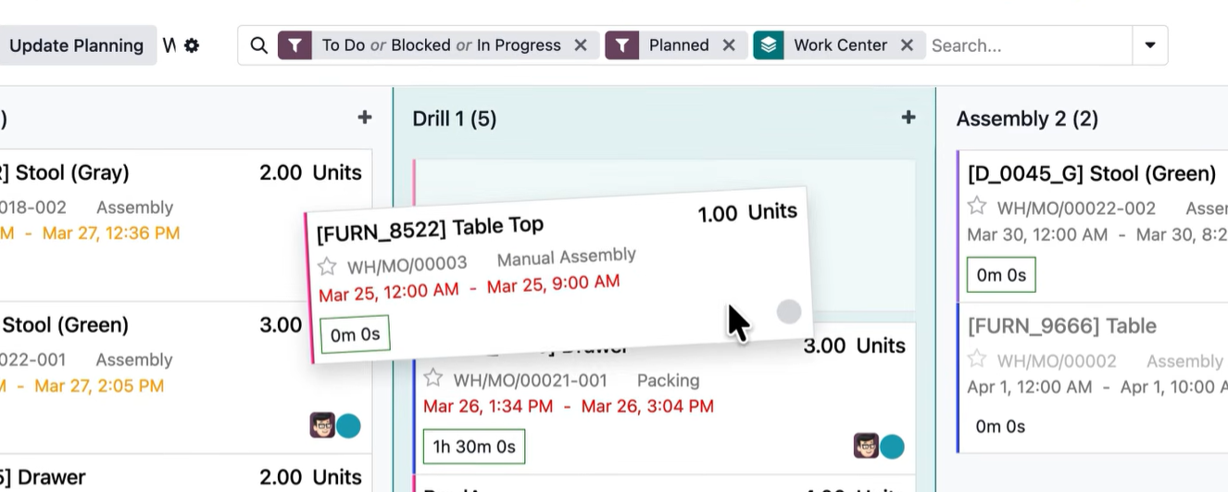Click the 1h 30m 0s duration badge

point(474,447)
